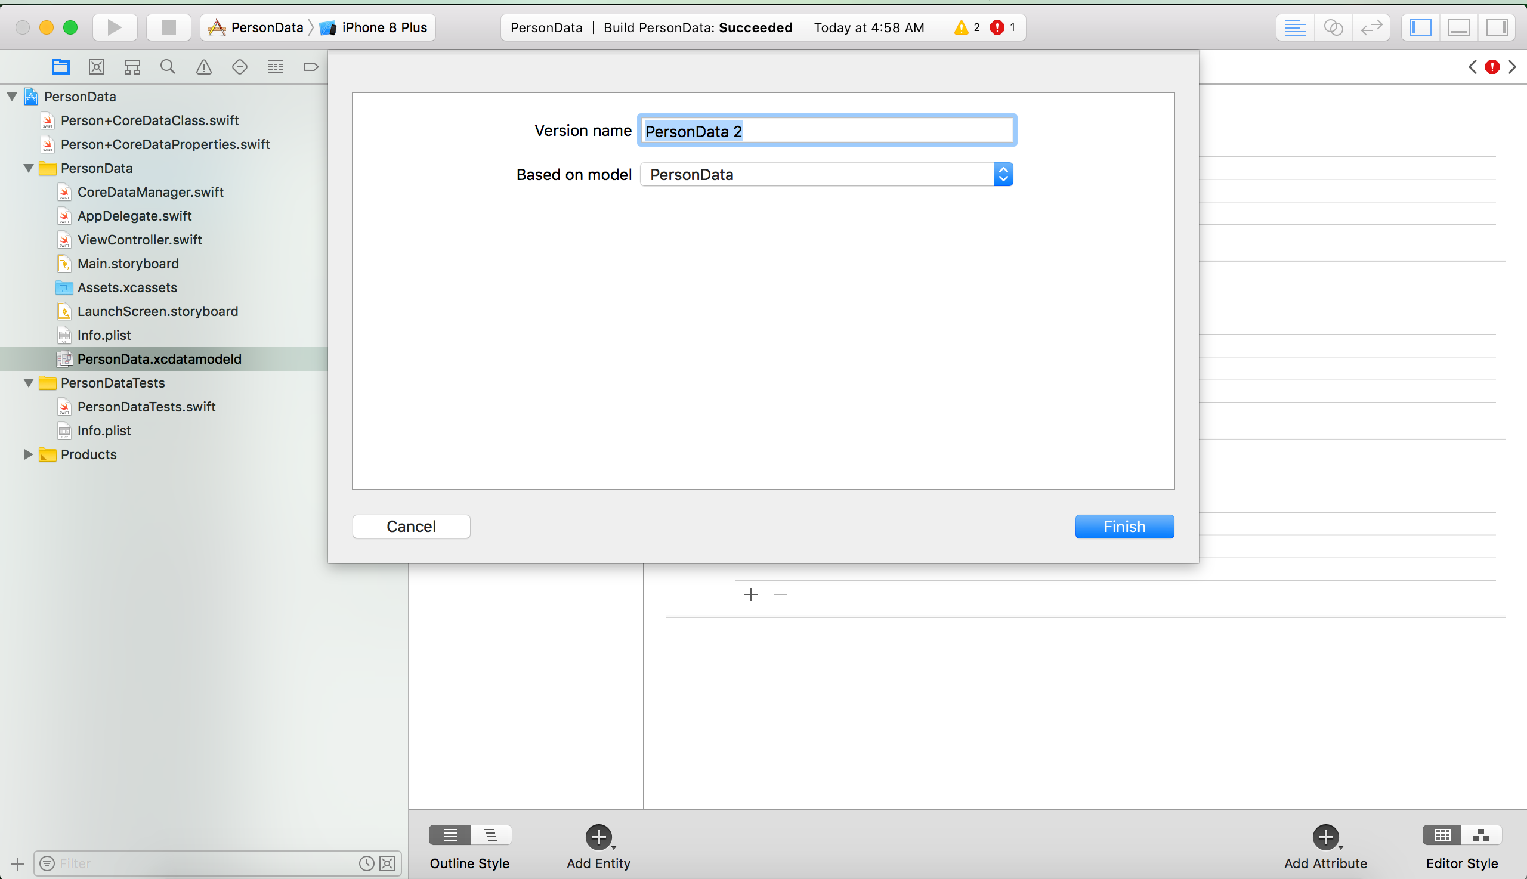
Task: Click the Add Entity plus icon
Action: click(x=598, y=837)
